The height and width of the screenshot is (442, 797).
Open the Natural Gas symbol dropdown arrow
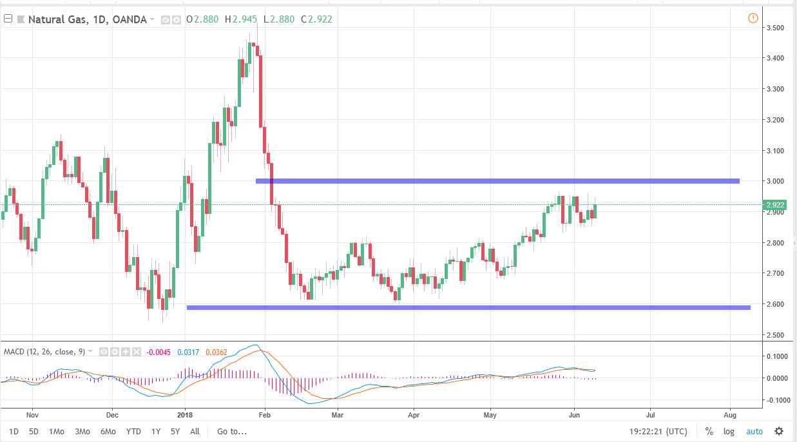coord(153,19)
